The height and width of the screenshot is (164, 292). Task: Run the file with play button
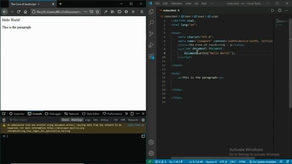point(272,10)
